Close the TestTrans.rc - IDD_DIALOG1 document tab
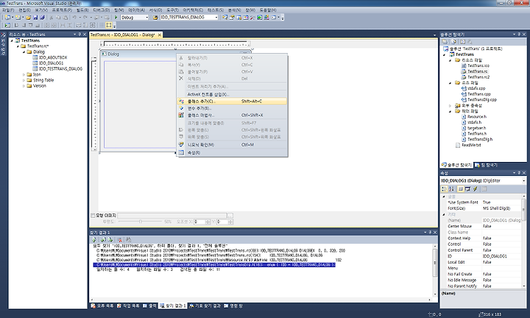Image resolution: width=530 pixels, height=318 pixels. (160, 35)
